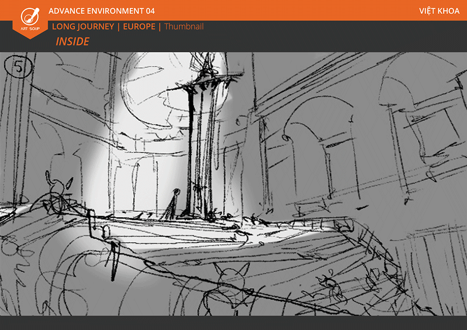Image resolution: width=467 pixels, height=330 pixels.
Task: Click the circled number 5 marker
Action: click(x=19, y=67)
